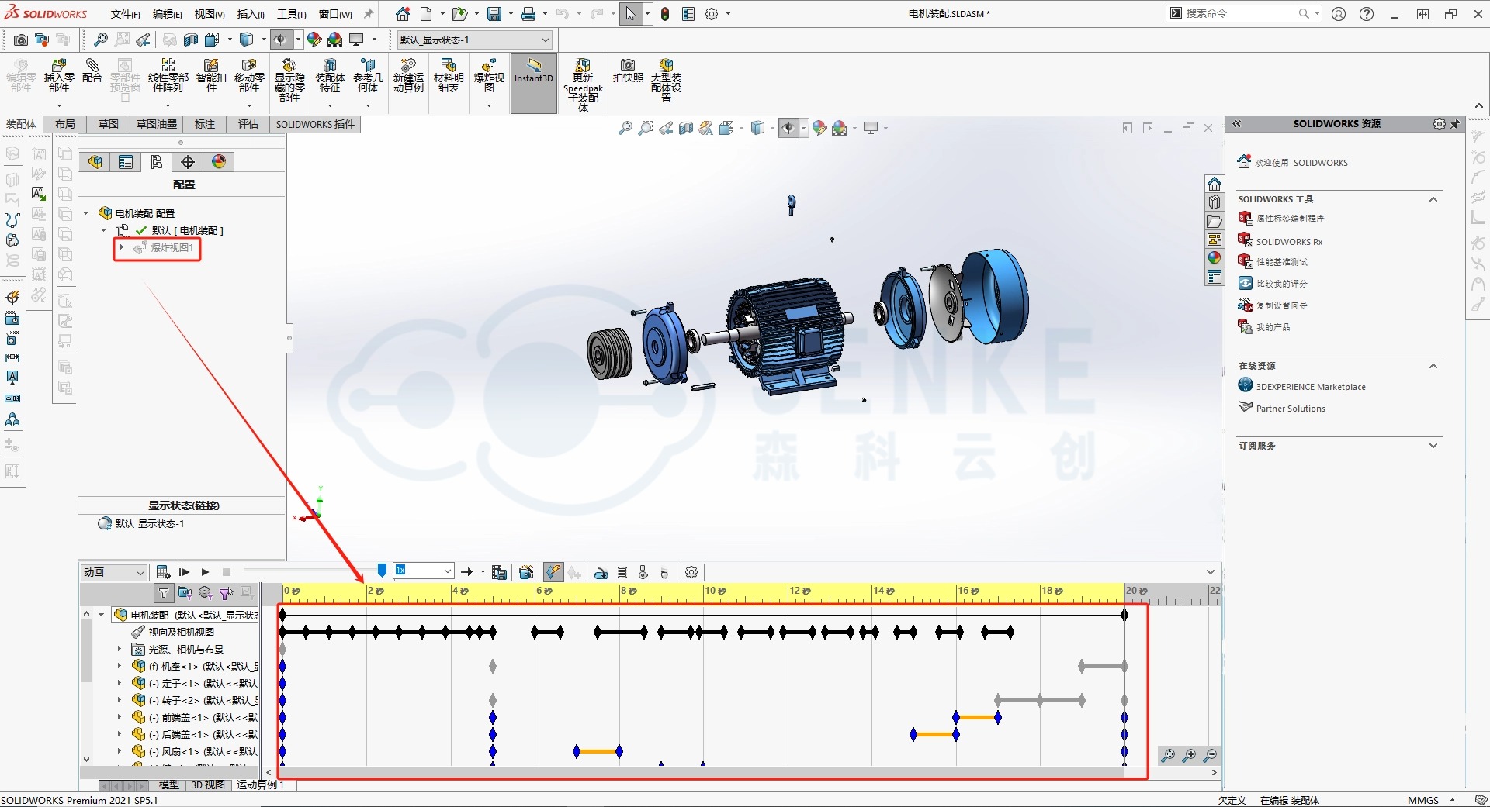Switch to the SOLIDWORKS 插件 tab
This screenshot has width=1490, height=807.
pos(315,124)
